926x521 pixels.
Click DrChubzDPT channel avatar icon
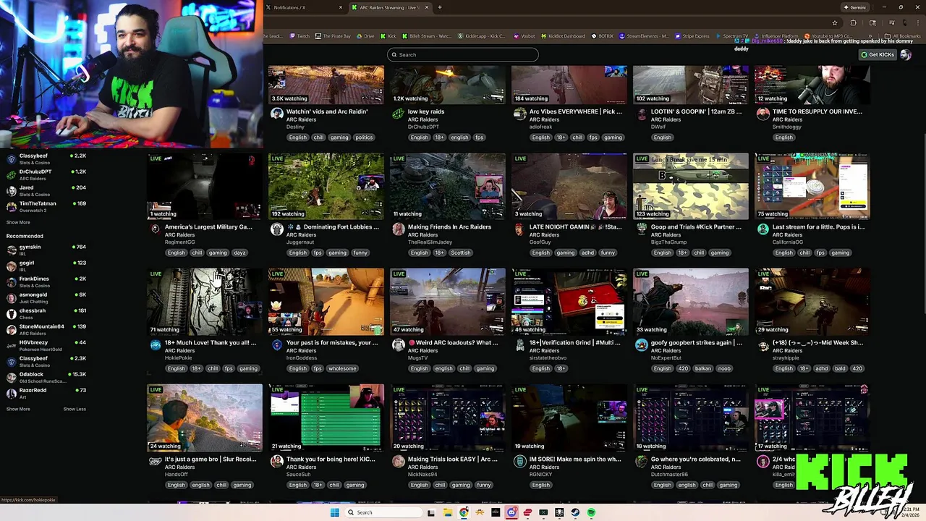point(399,114)
